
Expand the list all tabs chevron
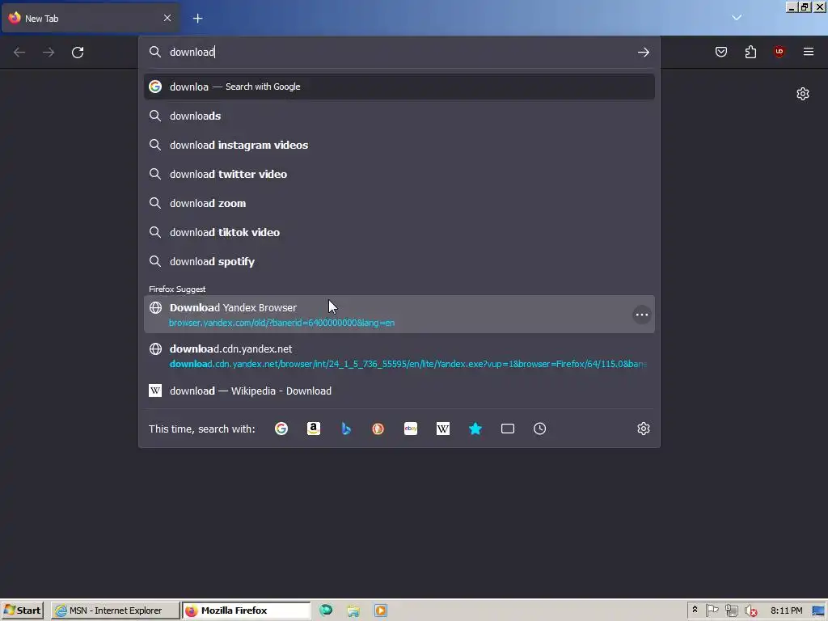pyautogui.click(x=737, y=18)
